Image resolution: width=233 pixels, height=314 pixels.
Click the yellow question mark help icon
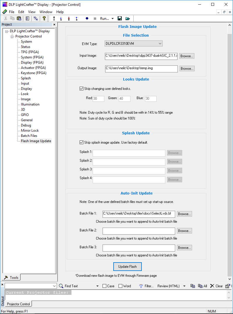tap(44, 18)
